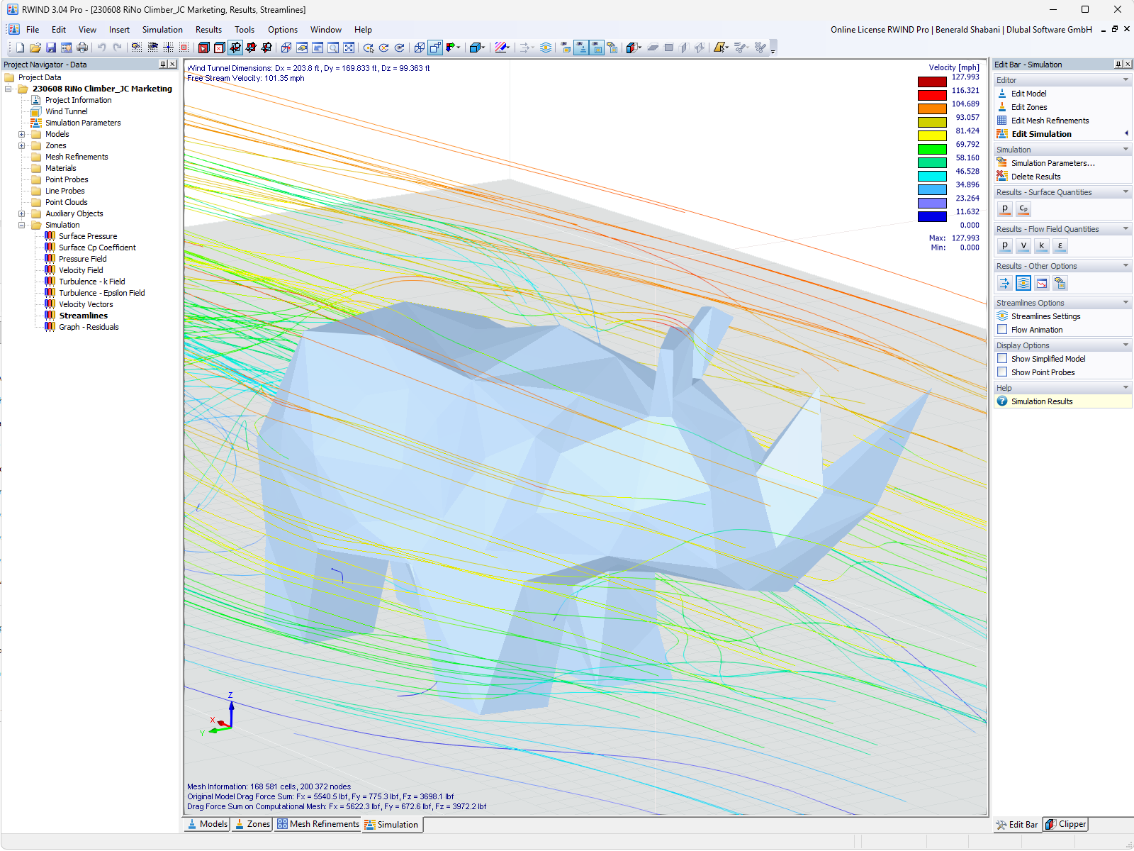
Task: Open the Results menu
Action: coord(208,30)
